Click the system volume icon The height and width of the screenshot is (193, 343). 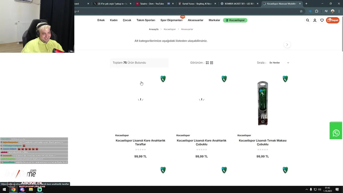click(x=319, y=190)
